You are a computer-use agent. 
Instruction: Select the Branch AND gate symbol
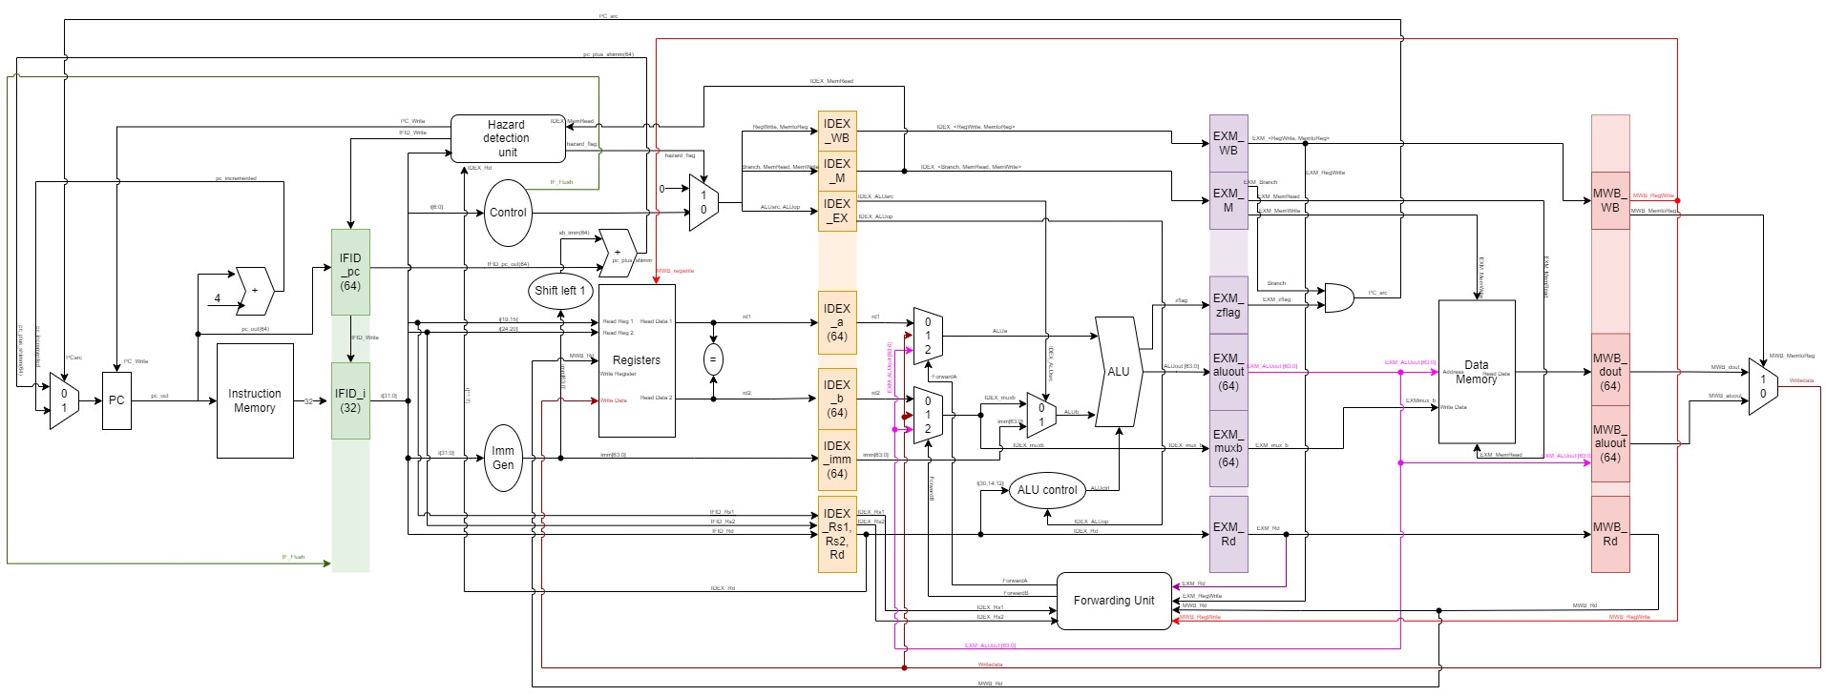(1339, 297)
